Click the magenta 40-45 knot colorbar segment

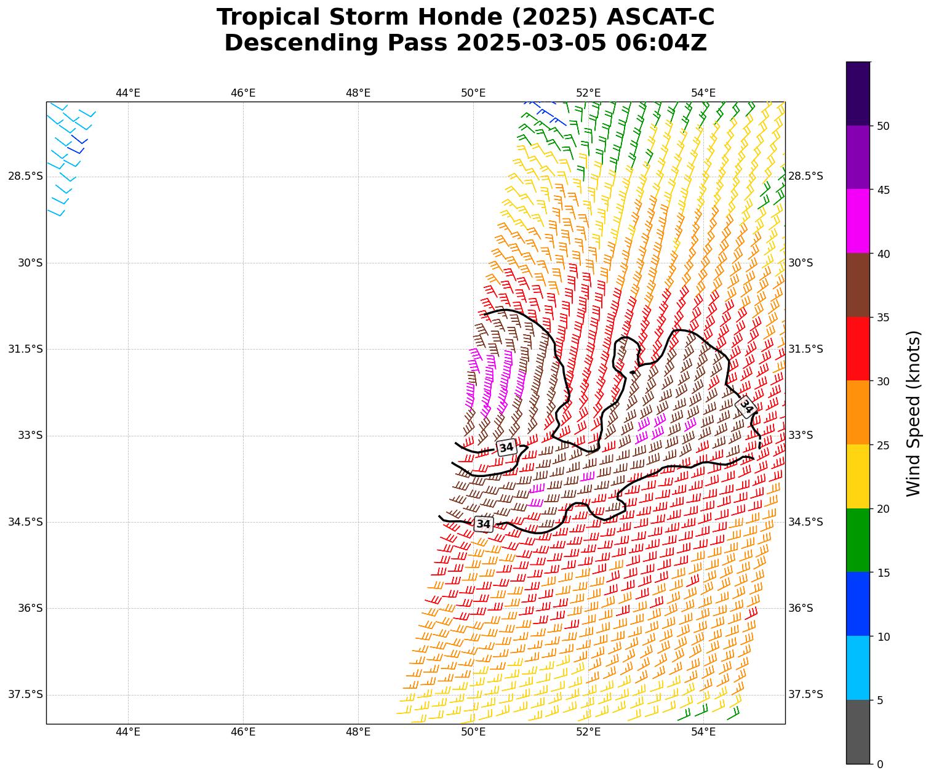coord(858,221)
